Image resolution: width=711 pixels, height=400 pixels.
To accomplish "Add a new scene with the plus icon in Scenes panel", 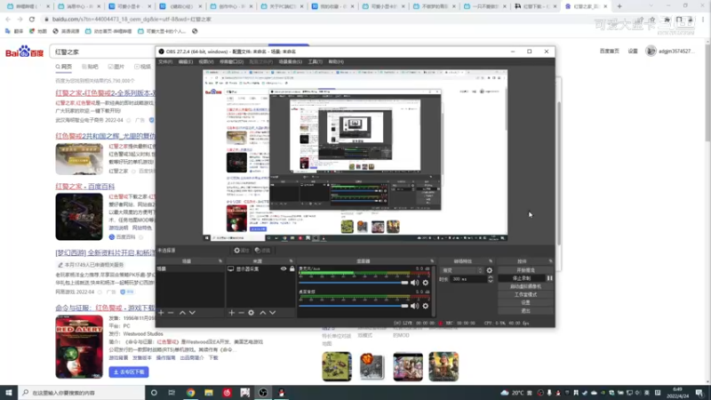I will click(x=161, y=313).
